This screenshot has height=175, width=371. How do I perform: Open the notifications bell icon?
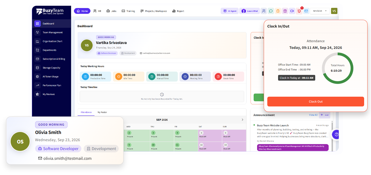click(x=299, y=11)
